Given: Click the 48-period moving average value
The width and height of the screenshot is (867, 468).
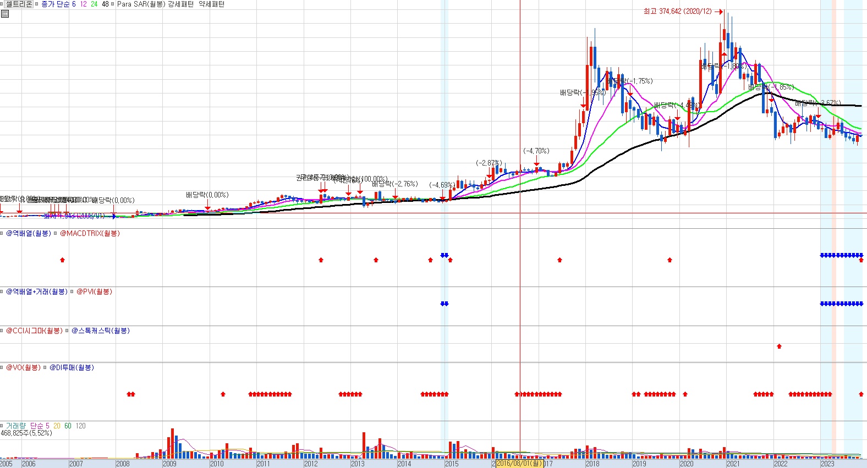Looking at the screenshot, I should [x=105, y=4].
